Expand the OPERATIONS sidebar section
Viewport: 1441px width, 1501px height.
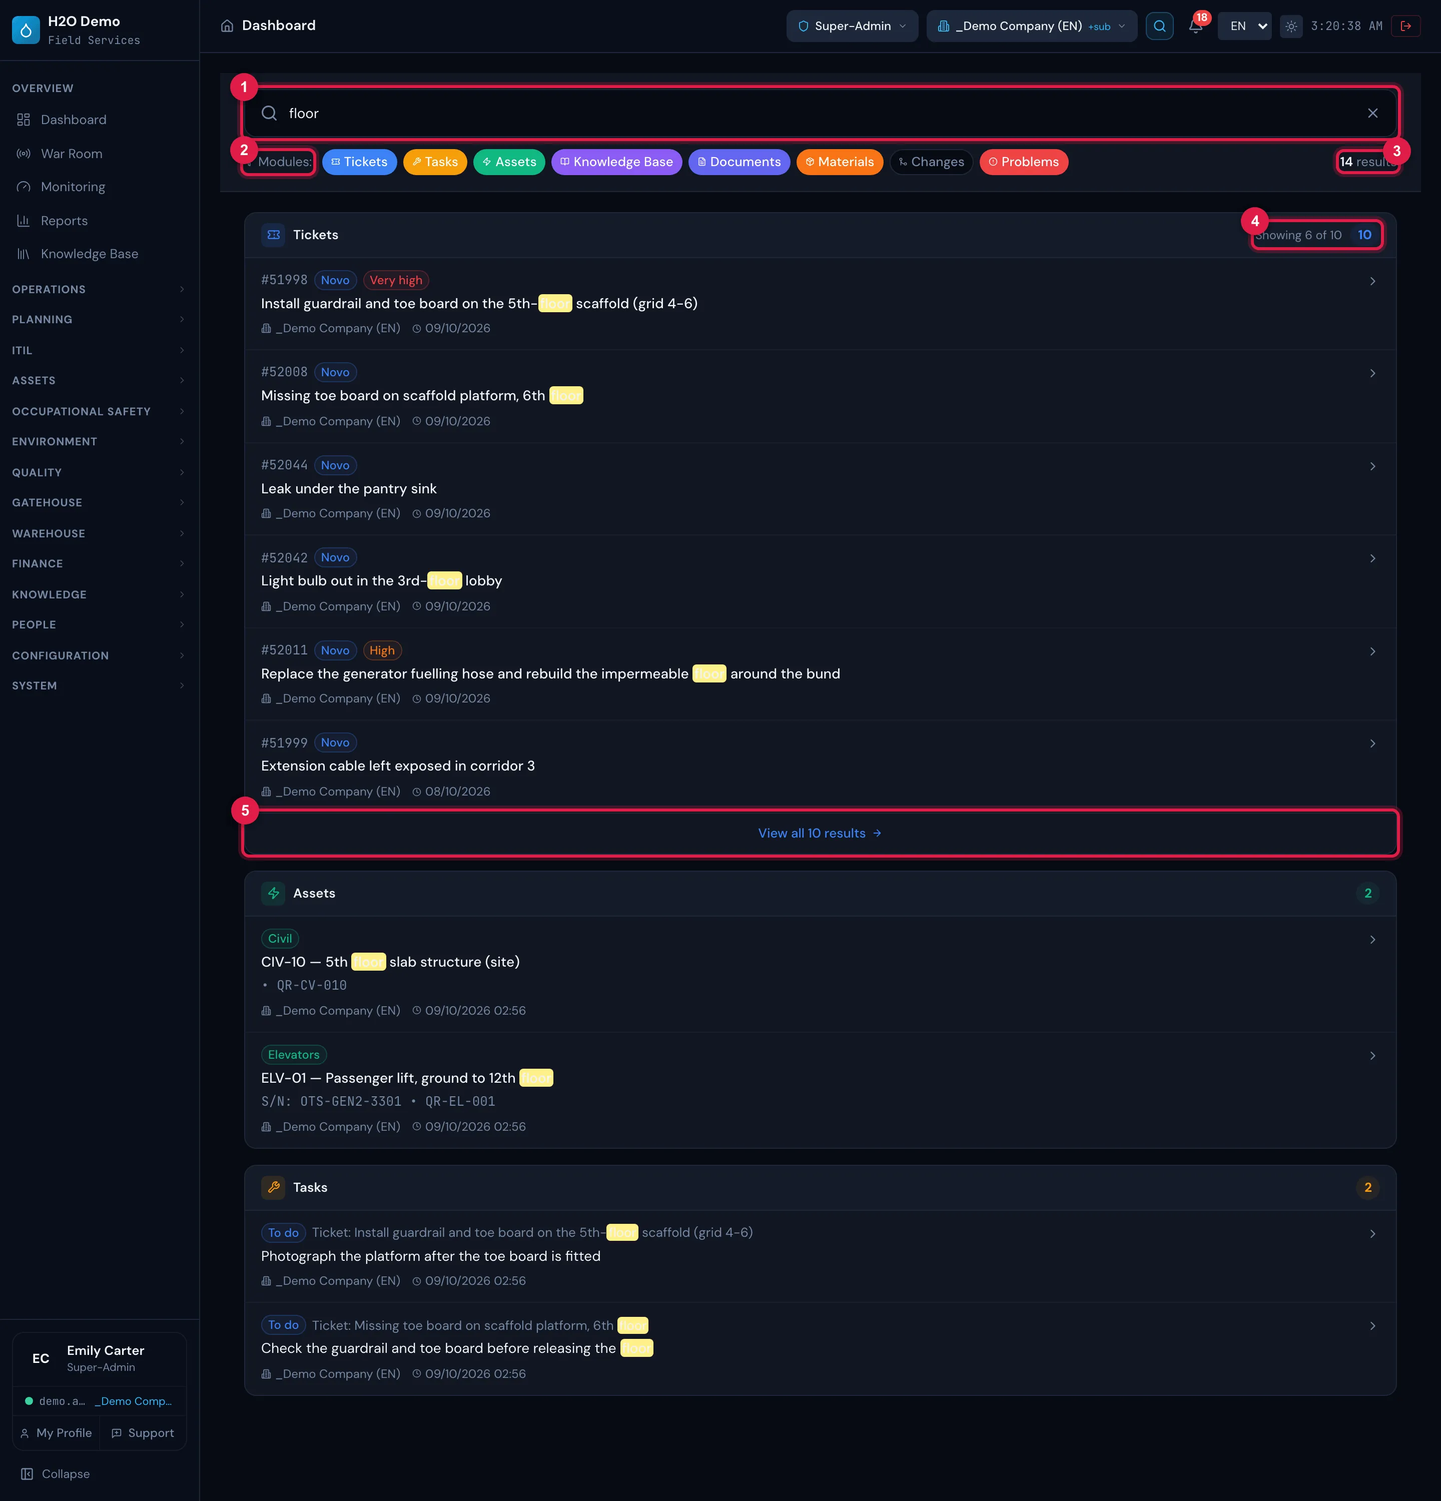click(x=99, y=290)
